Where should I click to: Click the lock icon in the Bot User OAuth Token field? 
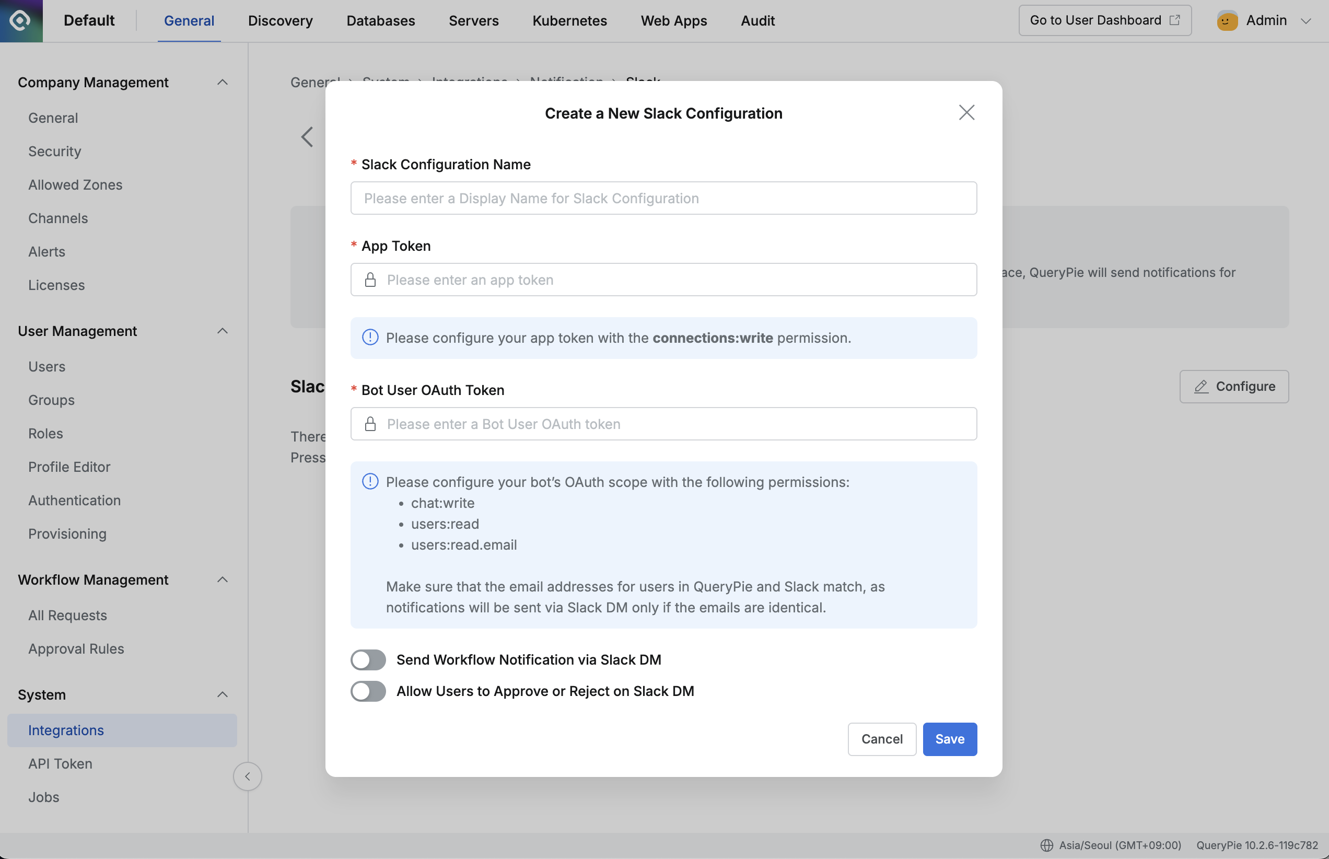point(371,424)
